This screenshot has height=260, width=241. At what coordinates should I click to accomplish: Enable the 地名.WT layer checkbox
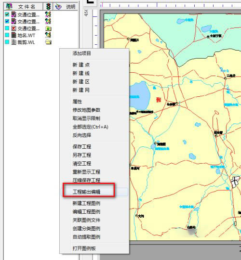pyautogui.click(x=7, y=35)
